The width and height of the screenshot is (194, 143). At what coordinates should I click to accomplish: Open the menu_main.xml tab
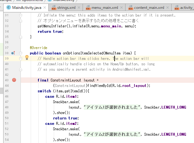(x=105, y=8)
